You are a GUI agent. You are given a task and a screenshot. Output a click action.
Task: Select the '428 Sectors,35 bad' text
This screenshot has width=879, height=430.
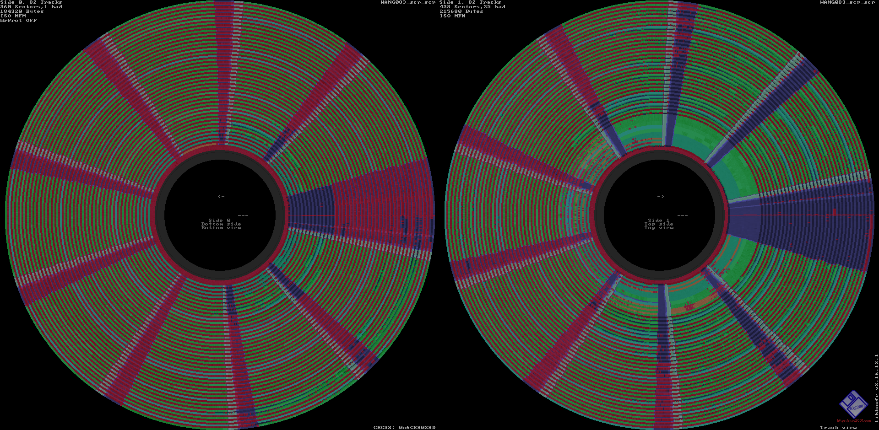tap(472, 7)
